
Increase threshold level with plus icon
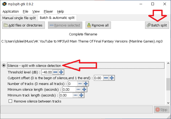(x=61, y=72)
